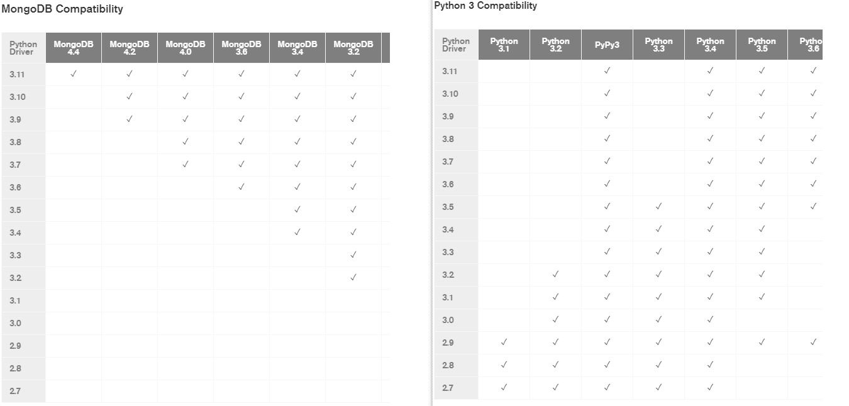Click the checkmark for driver 3.6 under MongoDB 3.6

tap(241, 187)
